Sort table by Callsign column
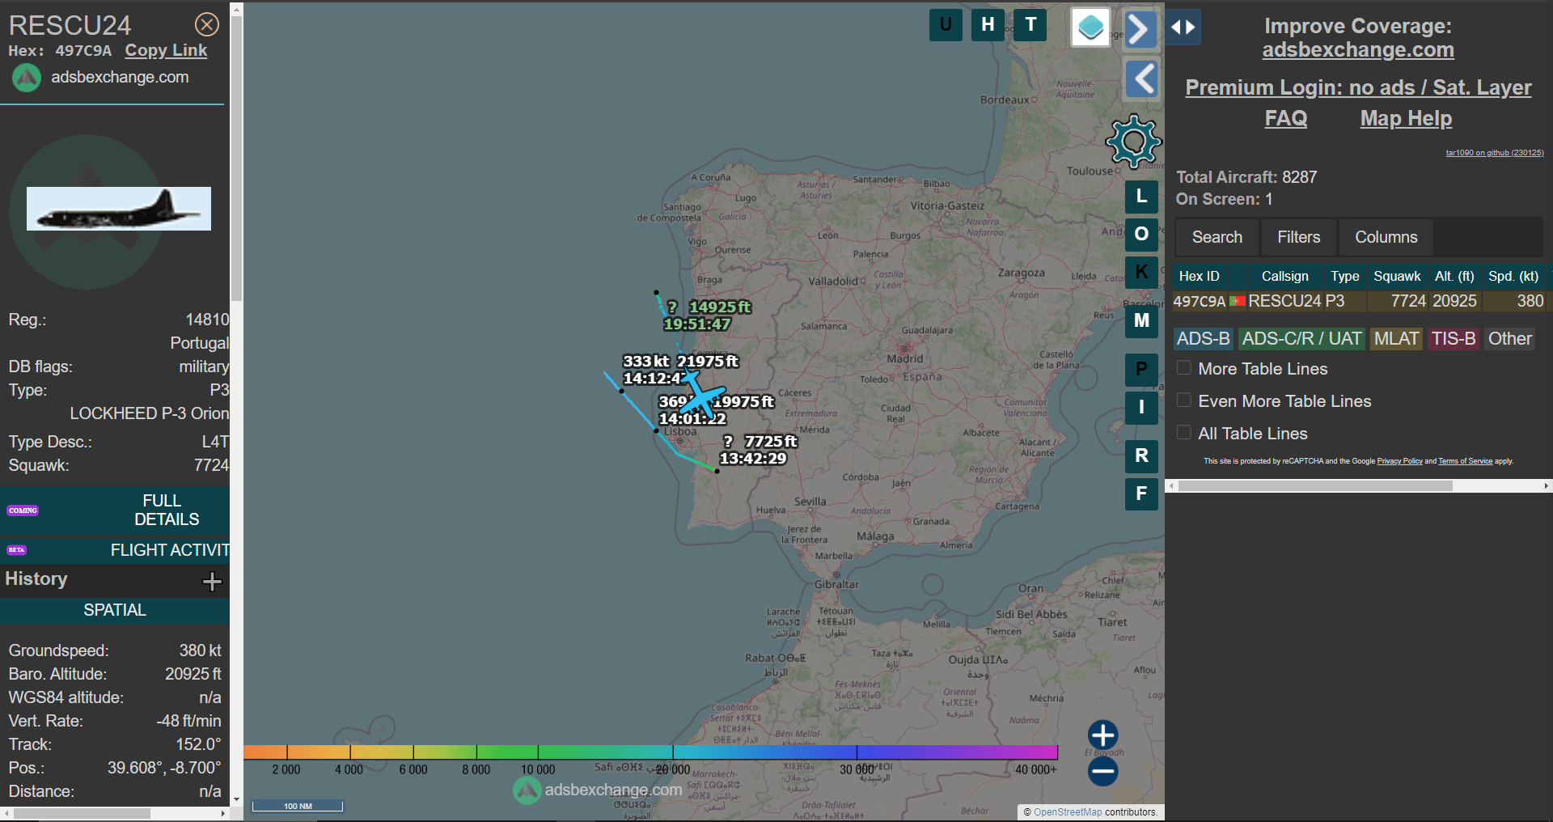 (x=1284, y=276)
